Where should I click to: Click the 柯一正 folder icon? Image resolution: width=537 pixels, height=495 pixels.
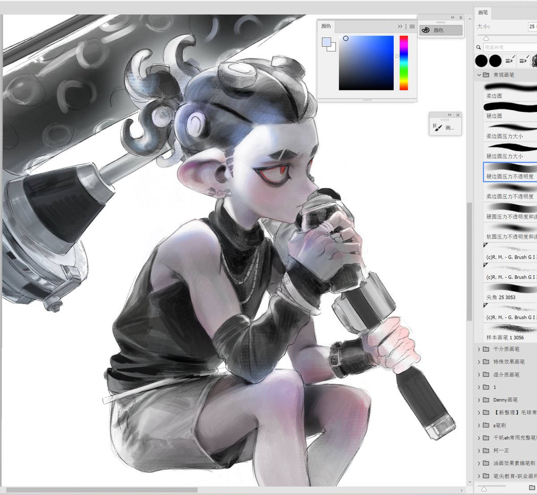tap(486, 451)
